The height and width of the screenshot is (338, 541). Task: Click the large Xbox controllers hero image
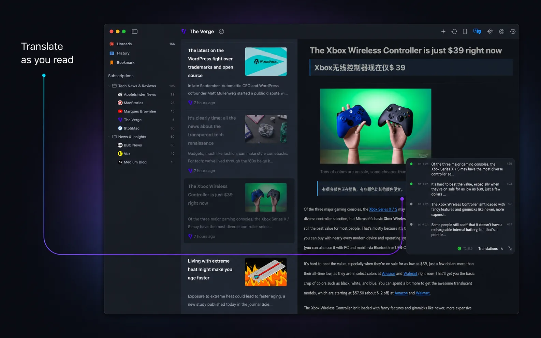click(376, 126)
